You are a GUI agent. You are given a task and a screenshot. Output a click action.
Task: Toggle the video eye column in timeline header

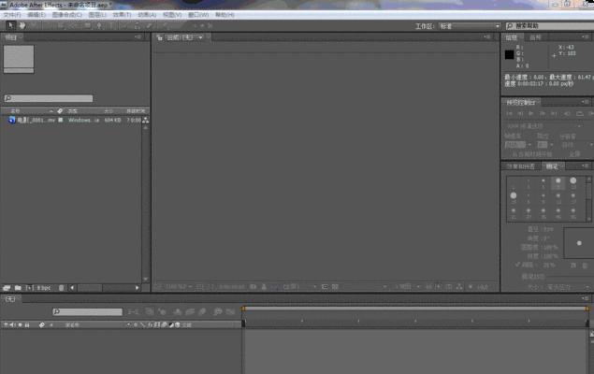(x=6, y=324)
